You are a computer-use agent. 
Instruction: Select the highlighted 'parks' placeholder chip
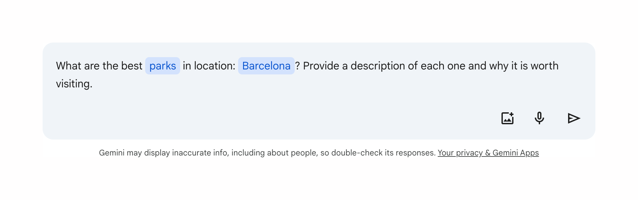162,66
